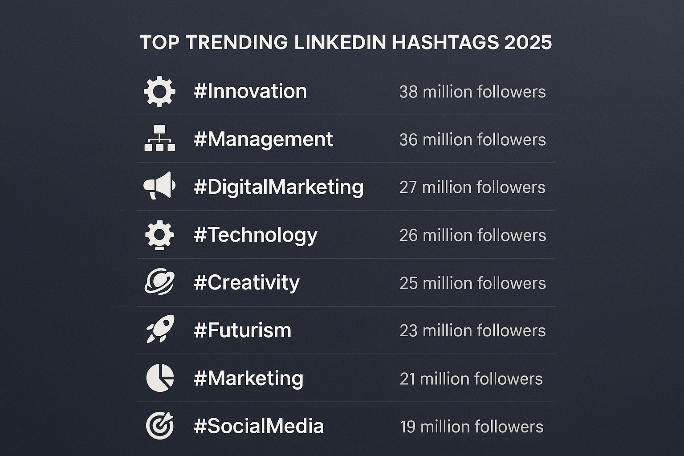Select the #DigitalMarketing hashtag

279,187
